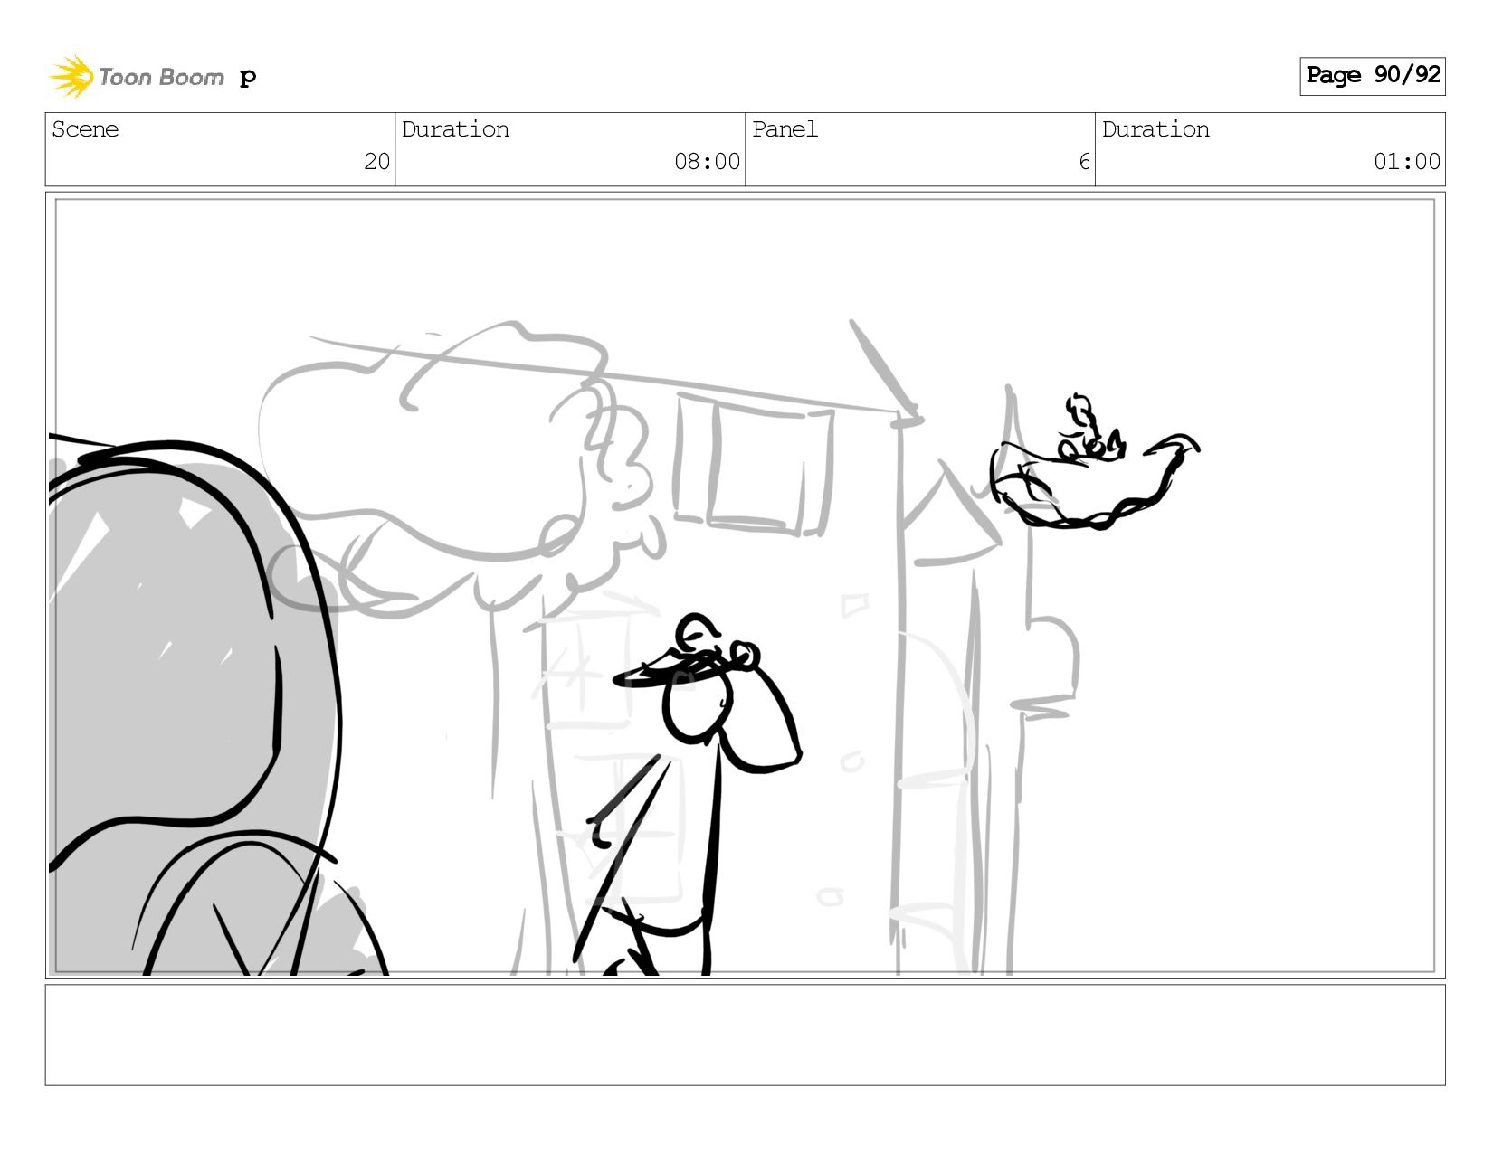
Task: Click the storyboard panel drawing thumbnail
Action: (x=745, y=585)
